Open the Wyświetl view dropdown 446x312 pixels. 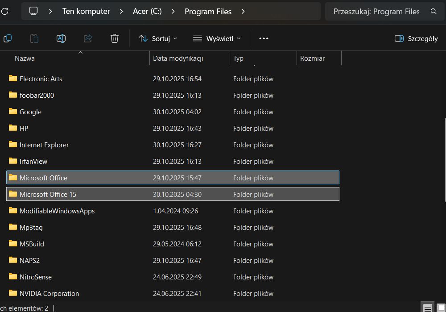217,38
